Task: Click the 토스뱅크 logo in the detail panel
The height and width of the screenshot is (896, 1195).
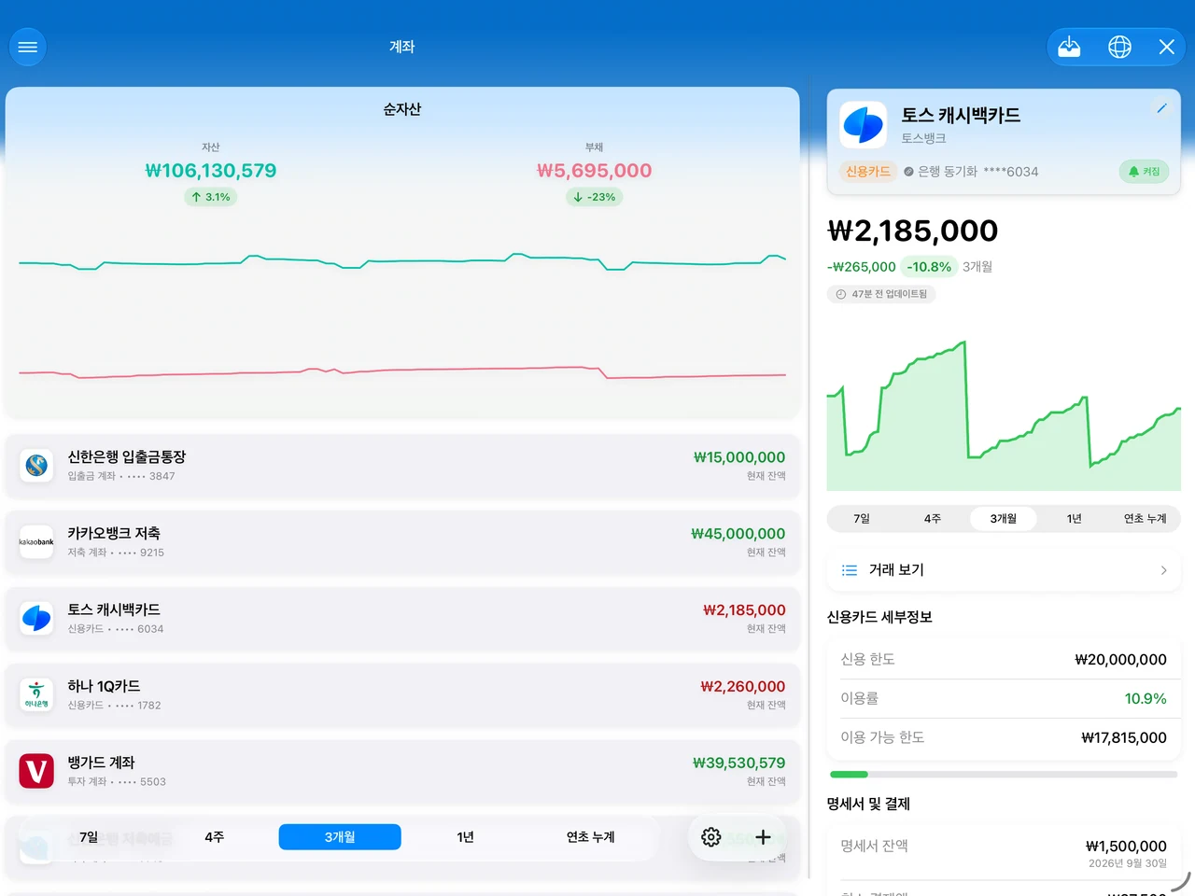Action: click(864, 125)
